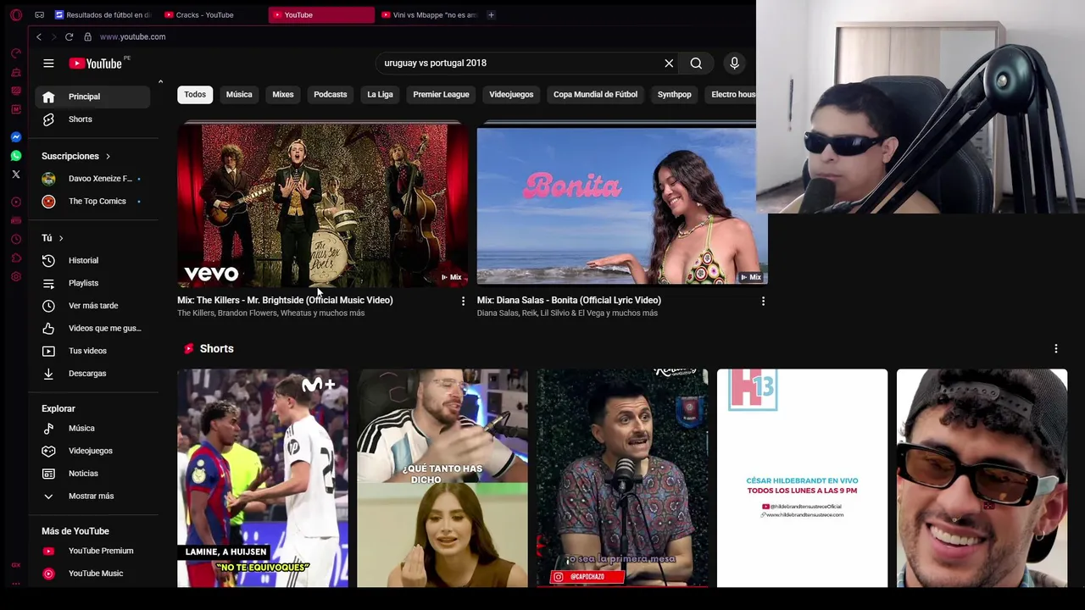
Task: Select the Mixes filter chip
Action: pos(283,95)
